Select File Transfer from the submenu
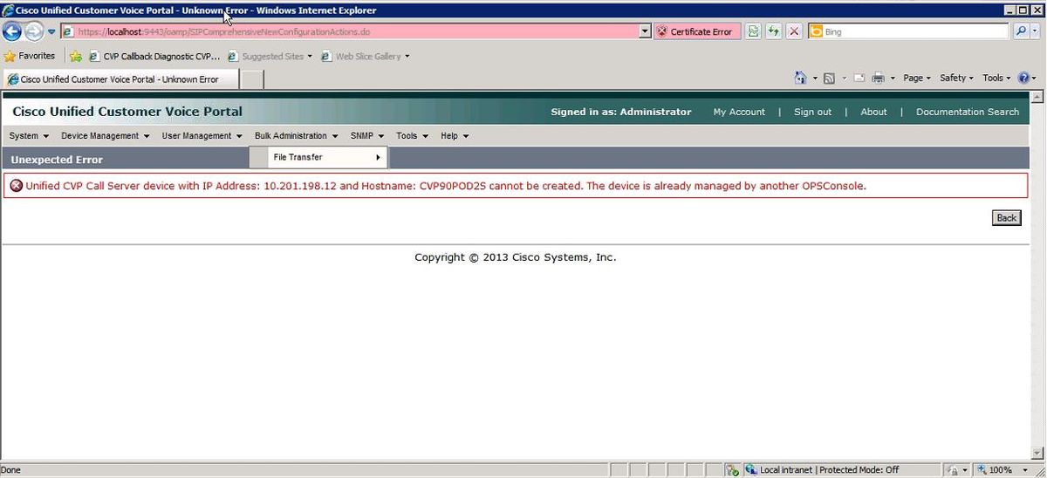This screenshot has height=478, width=1047. click(318, 157)
